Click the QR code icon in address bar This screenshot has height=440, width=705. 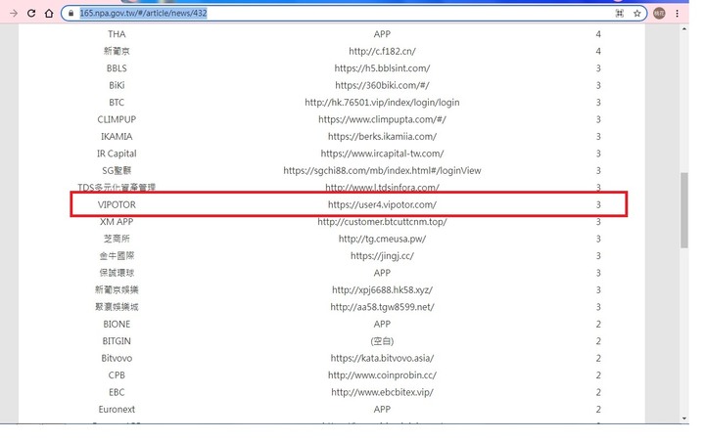[619, 14]
